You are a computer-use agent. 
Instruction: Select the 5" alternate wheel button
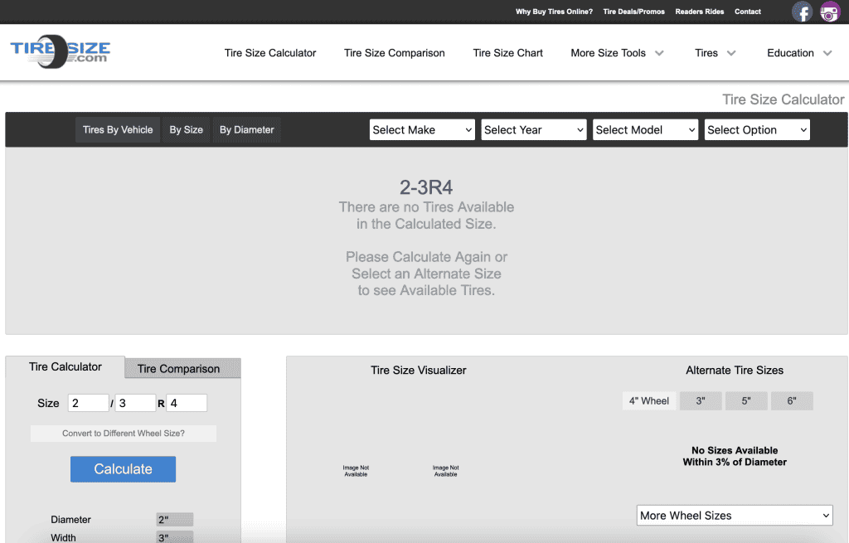click(x=746, y=401)
